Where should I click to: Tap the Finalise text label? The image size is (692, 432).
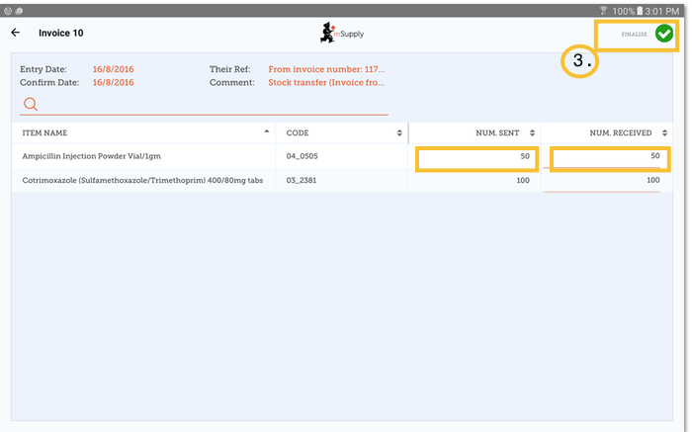634,35
